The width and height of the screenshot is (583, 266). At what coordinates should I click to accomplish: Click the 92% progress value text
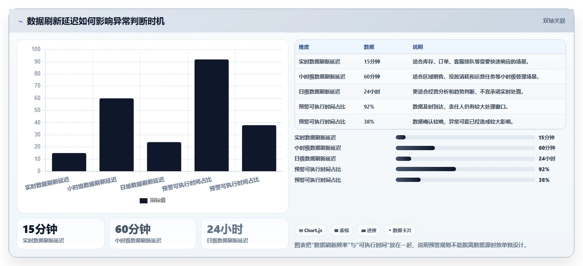[544, 169]
